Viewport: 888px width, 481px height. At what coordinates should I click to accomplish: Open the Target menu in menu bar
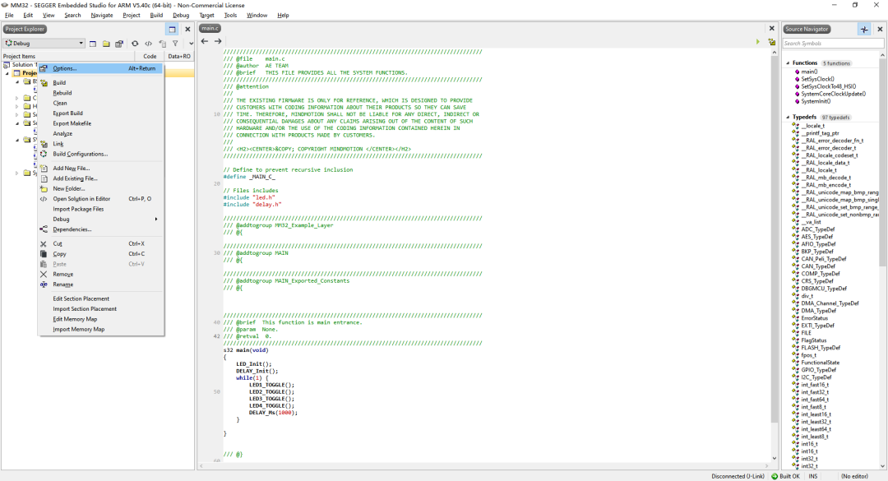pyautogui.click(x=206, y=16)
